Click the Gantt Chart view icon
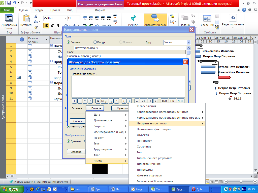258x193 pixels. pyautogui.click(x=9, y=18)
